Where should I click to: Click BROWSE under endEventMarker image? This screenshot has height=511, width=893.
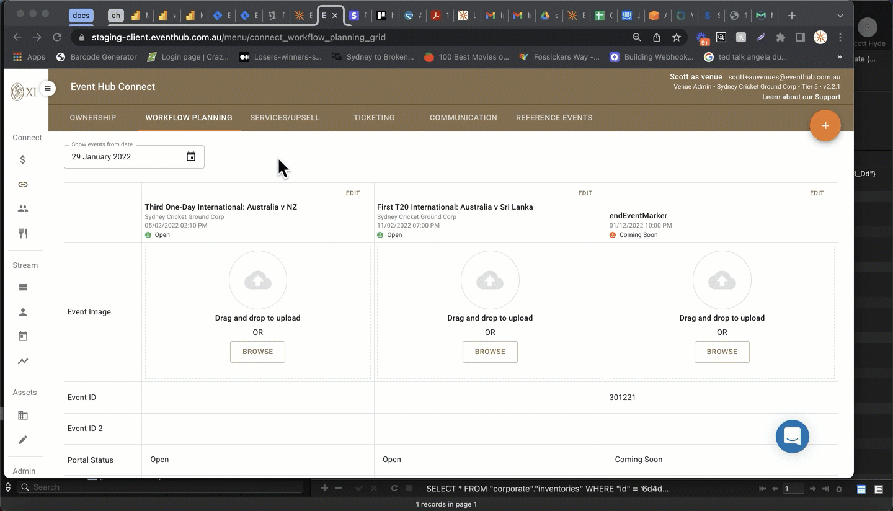[x=722, y=352]
